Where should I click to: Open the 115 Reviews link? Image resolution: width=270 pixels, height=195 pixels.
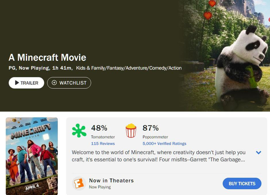[x=103, y=144]
